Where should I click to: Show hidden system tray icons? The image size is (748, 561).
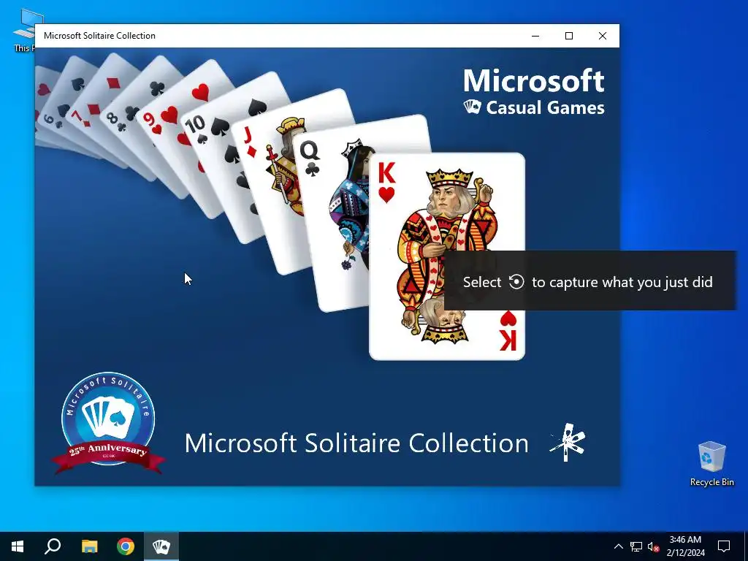(618, 546)
